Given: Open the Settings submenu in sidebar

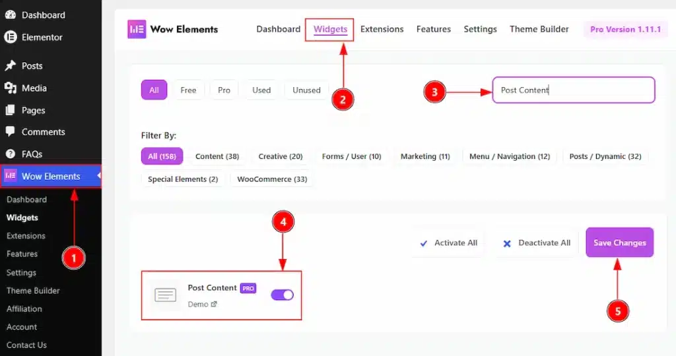Looking at the screenshot, I should pos(21,272).
